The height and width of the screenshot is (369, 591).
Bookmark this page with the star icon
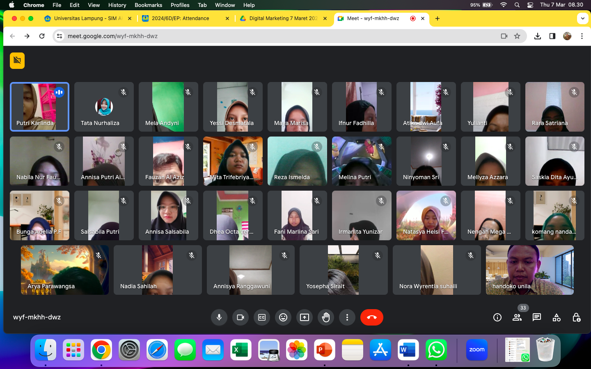[517, 36]
